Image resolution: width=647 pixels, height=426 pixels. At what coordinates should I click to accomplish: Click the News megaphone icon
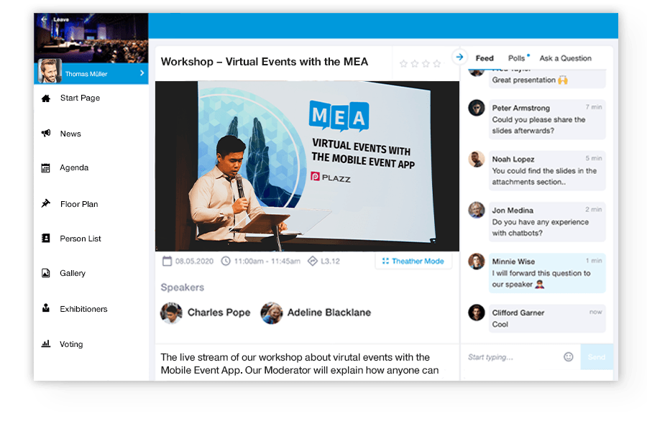[46, 133]
